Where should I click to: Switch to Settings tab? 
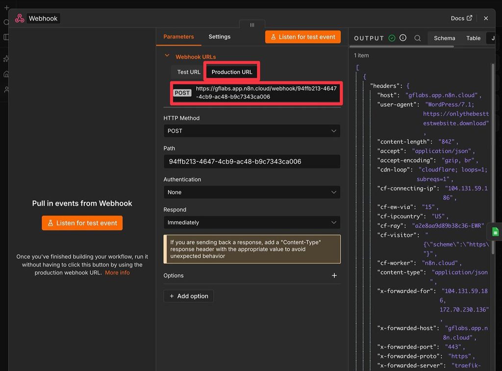[219, 36]
